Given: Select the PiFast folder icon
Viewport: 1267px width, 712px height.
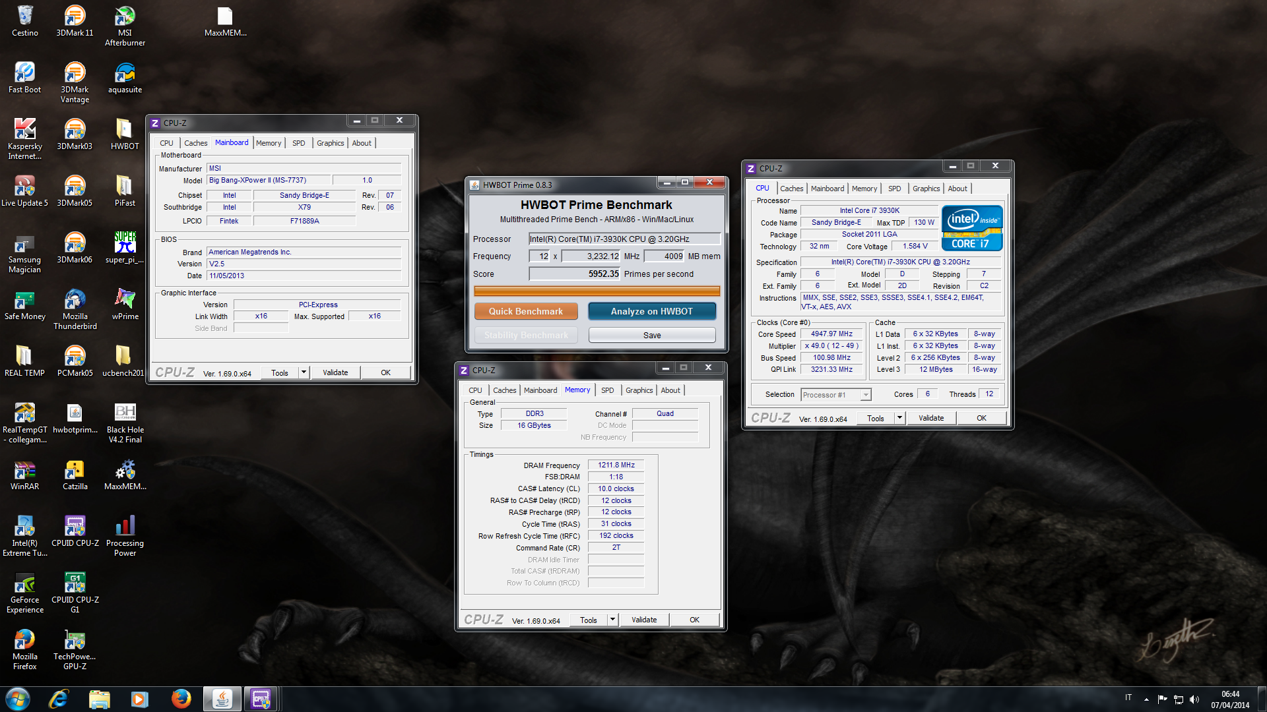Looking at the screenshot, I should [125, 191].
